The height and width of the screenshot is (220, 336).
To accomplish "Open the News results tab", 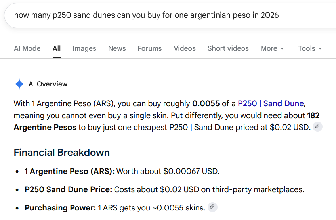I will [x=117, y=48].
